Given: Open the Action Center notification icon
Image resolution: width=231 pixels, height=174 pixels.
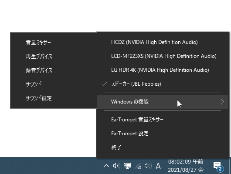Looking at the screenshot, I should point(218,167).
